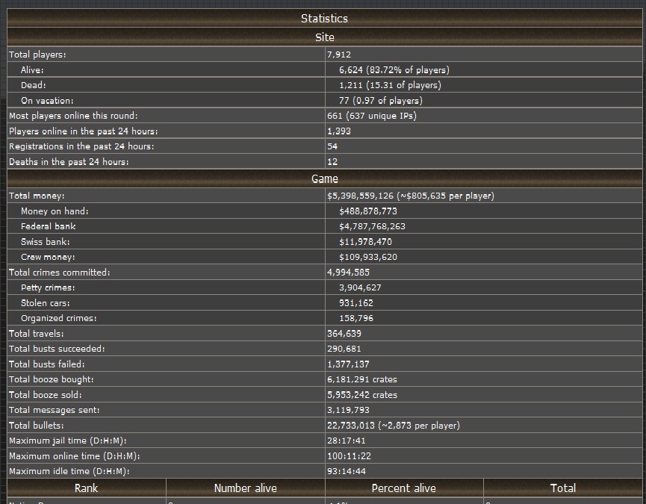Click 'Total busts failed:' label
Image resolution: width=646 pixels, height=504 pixels.
click(x=47, y=364)
